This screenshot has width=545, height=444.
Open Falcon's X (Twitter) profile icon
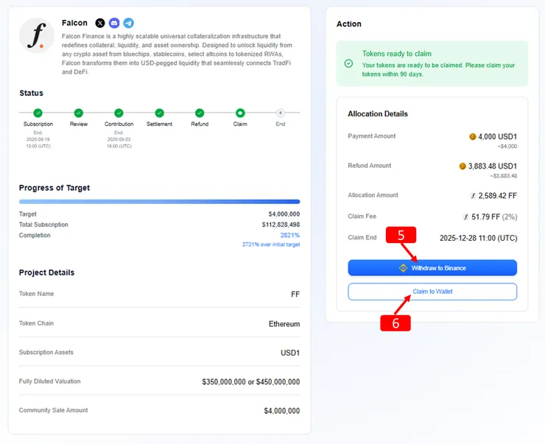[100, 23]
